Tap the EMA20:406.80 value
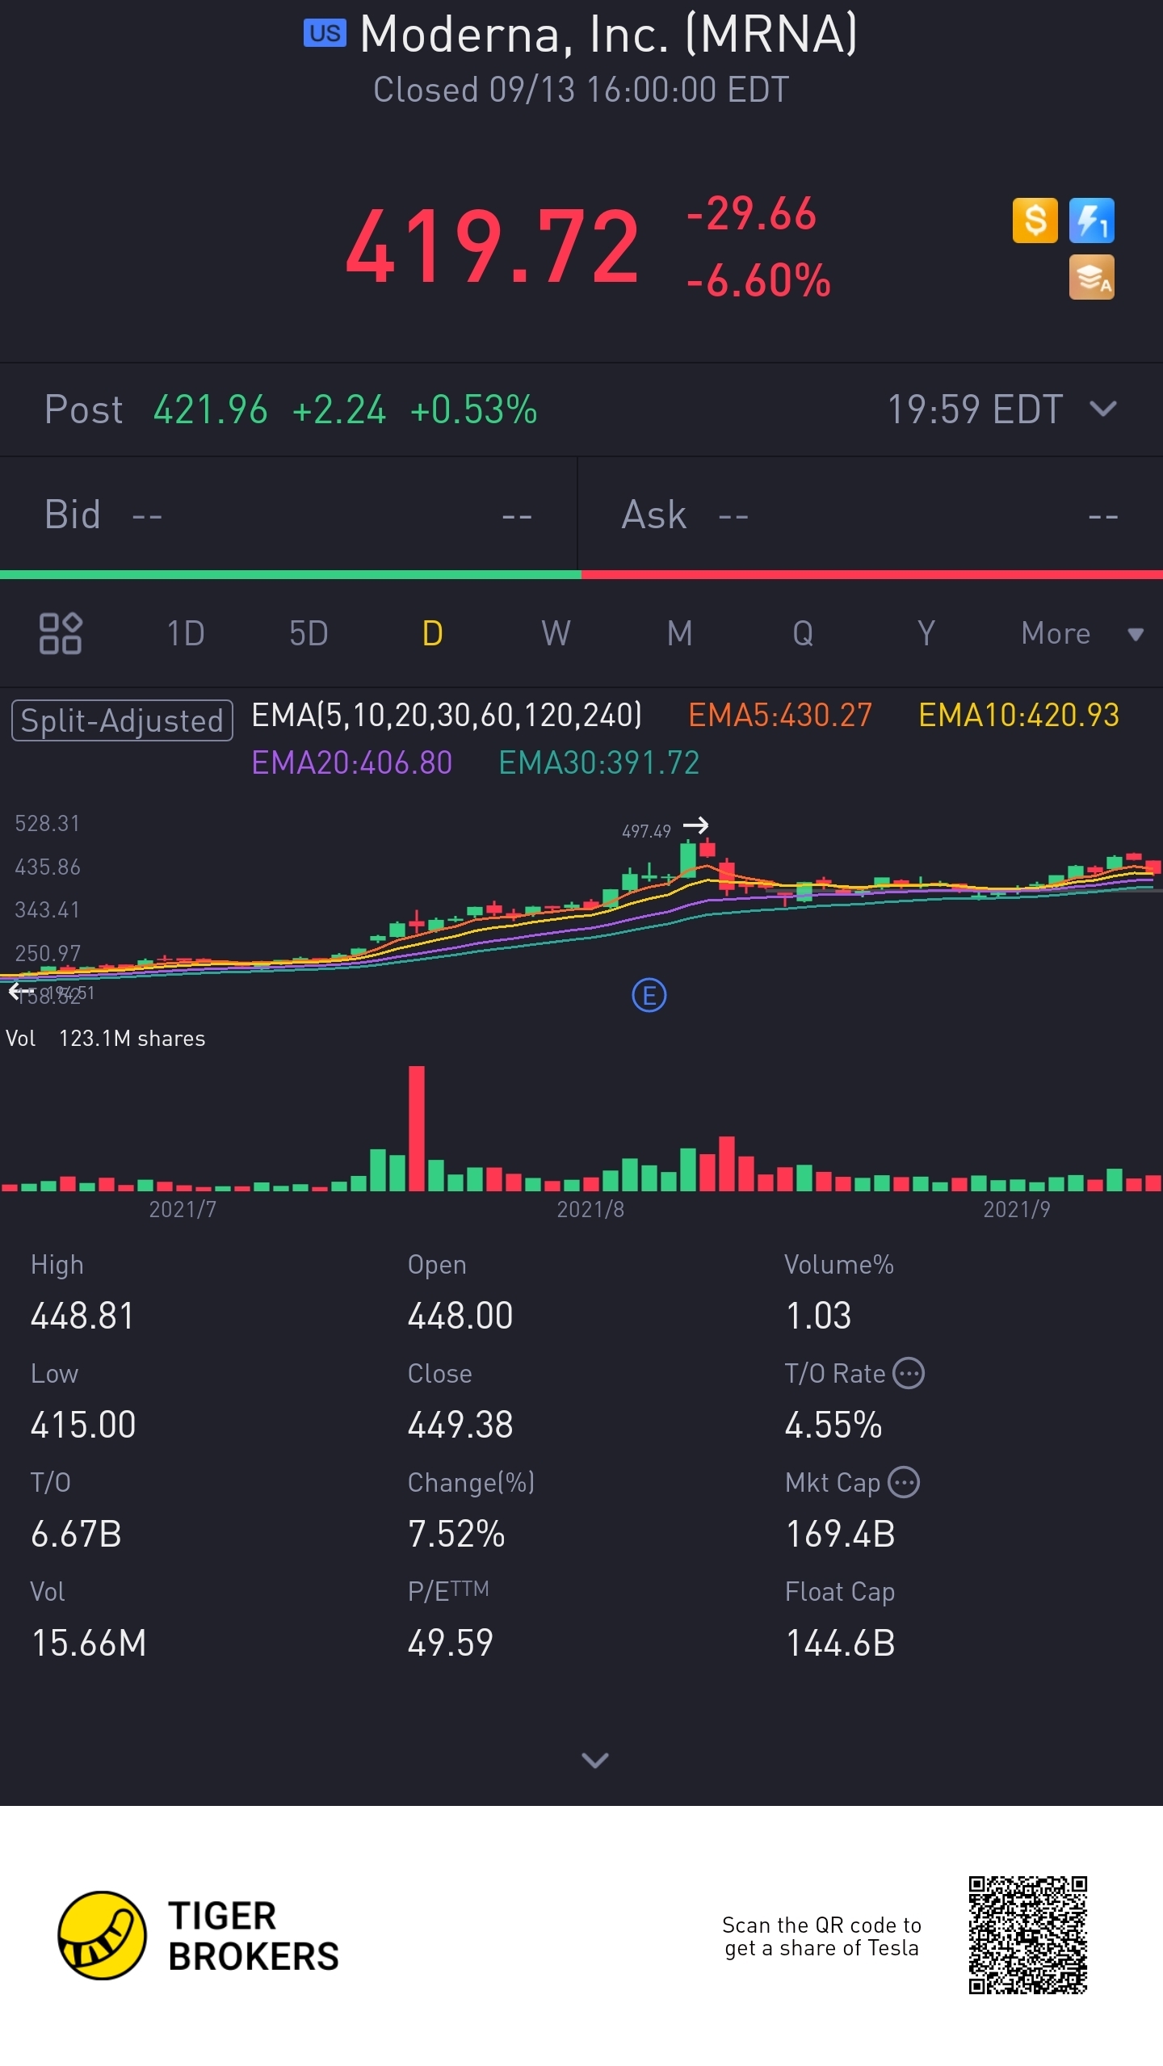The image size is (1163, 2066). tap(352, 762)
